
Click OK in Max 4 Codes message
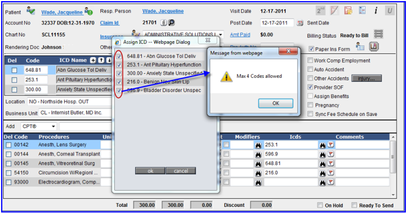tap(276, 104)
